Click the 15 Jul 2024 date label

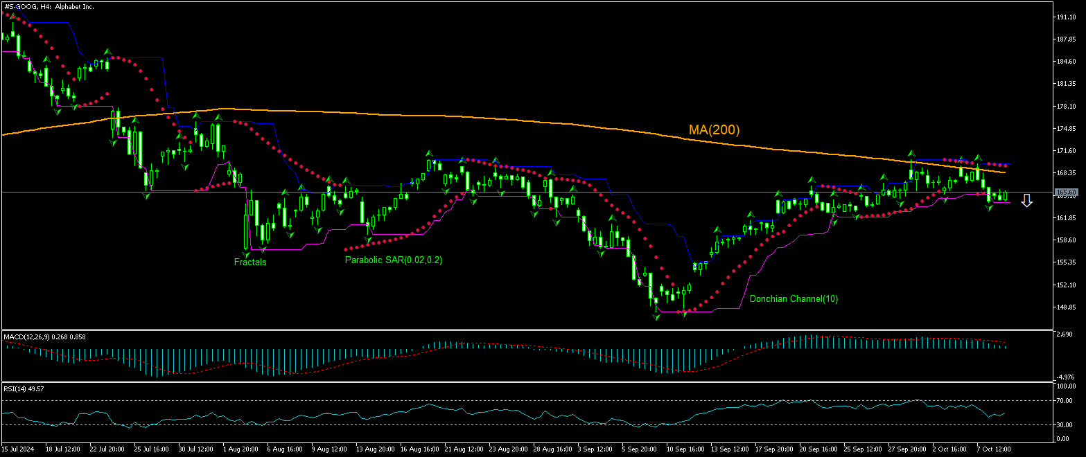(x=19, y=449)
